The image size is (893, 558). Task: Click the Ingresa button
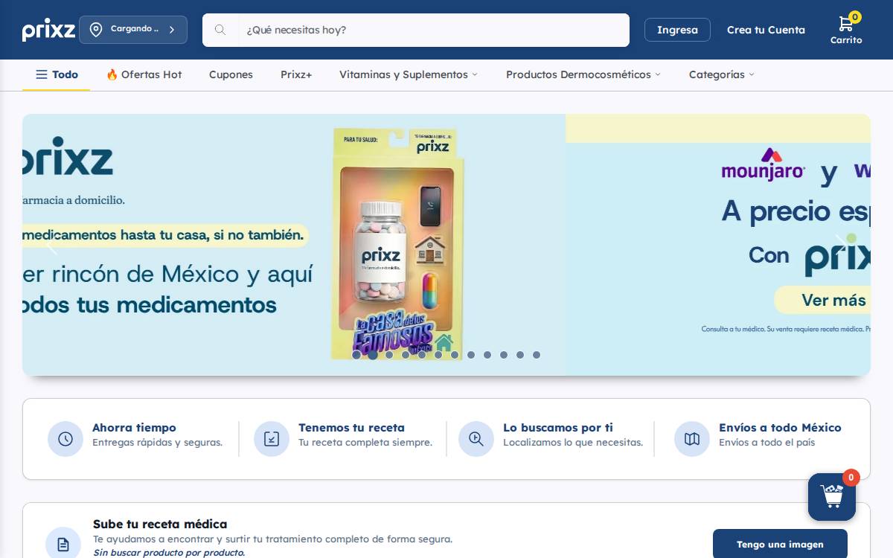(x=677, y=30)
